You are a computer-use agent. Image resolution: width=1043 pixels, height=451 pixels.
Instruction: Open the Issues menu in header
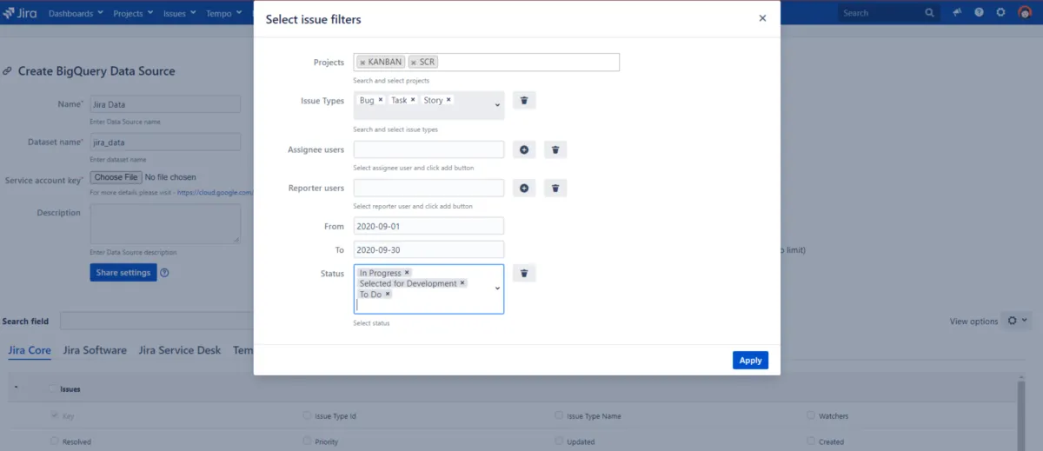pyautogui.click(x=179, y=13)
